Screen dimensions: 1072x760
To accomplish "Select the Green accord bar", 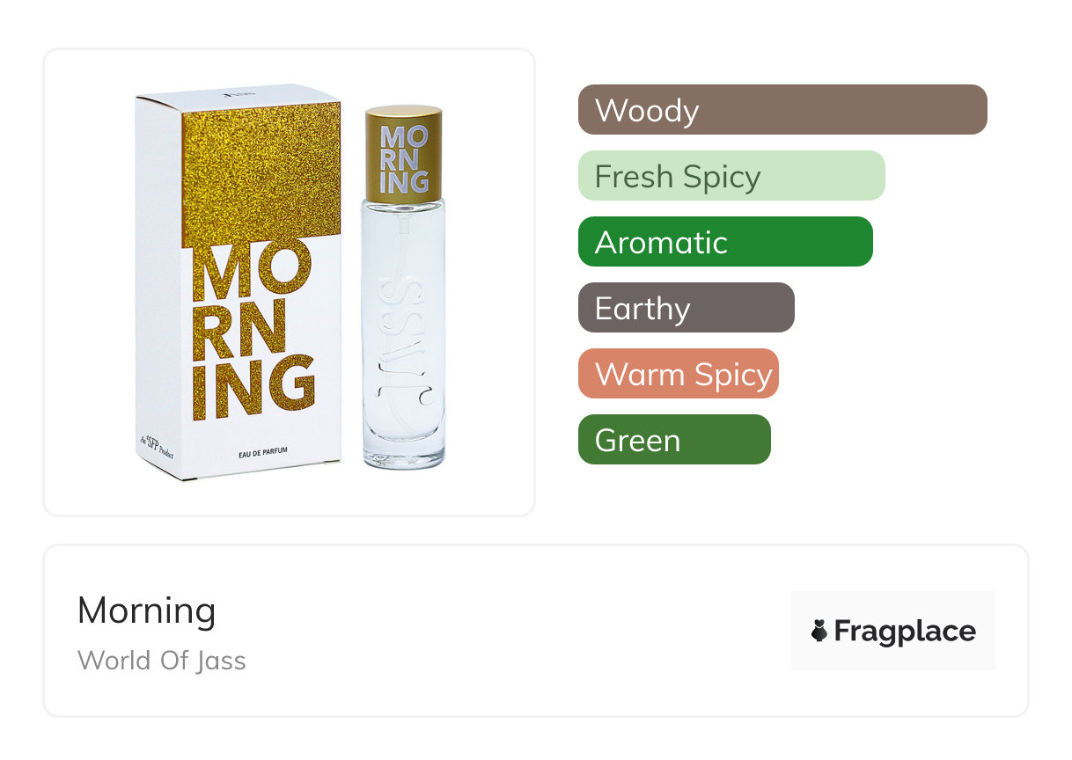I will coord(673,440).
